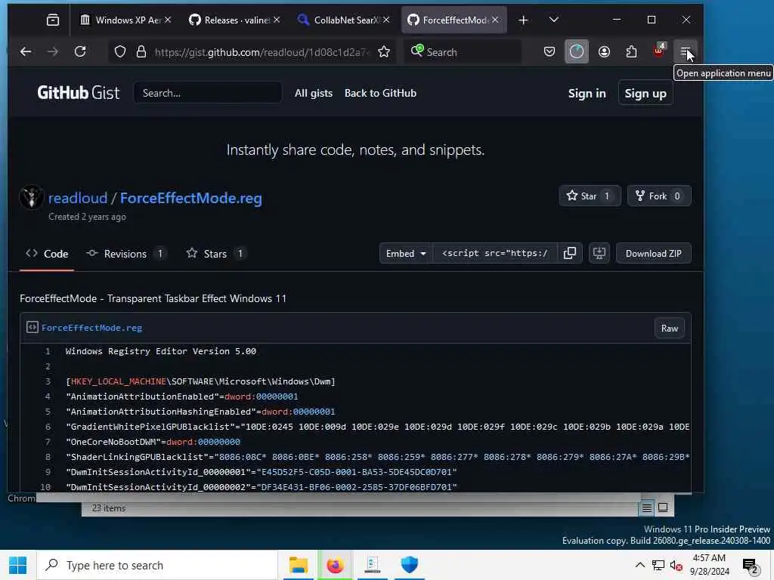774x580 pixels.
Task: Click the readloud user avatar
Action: click(32, 197)
